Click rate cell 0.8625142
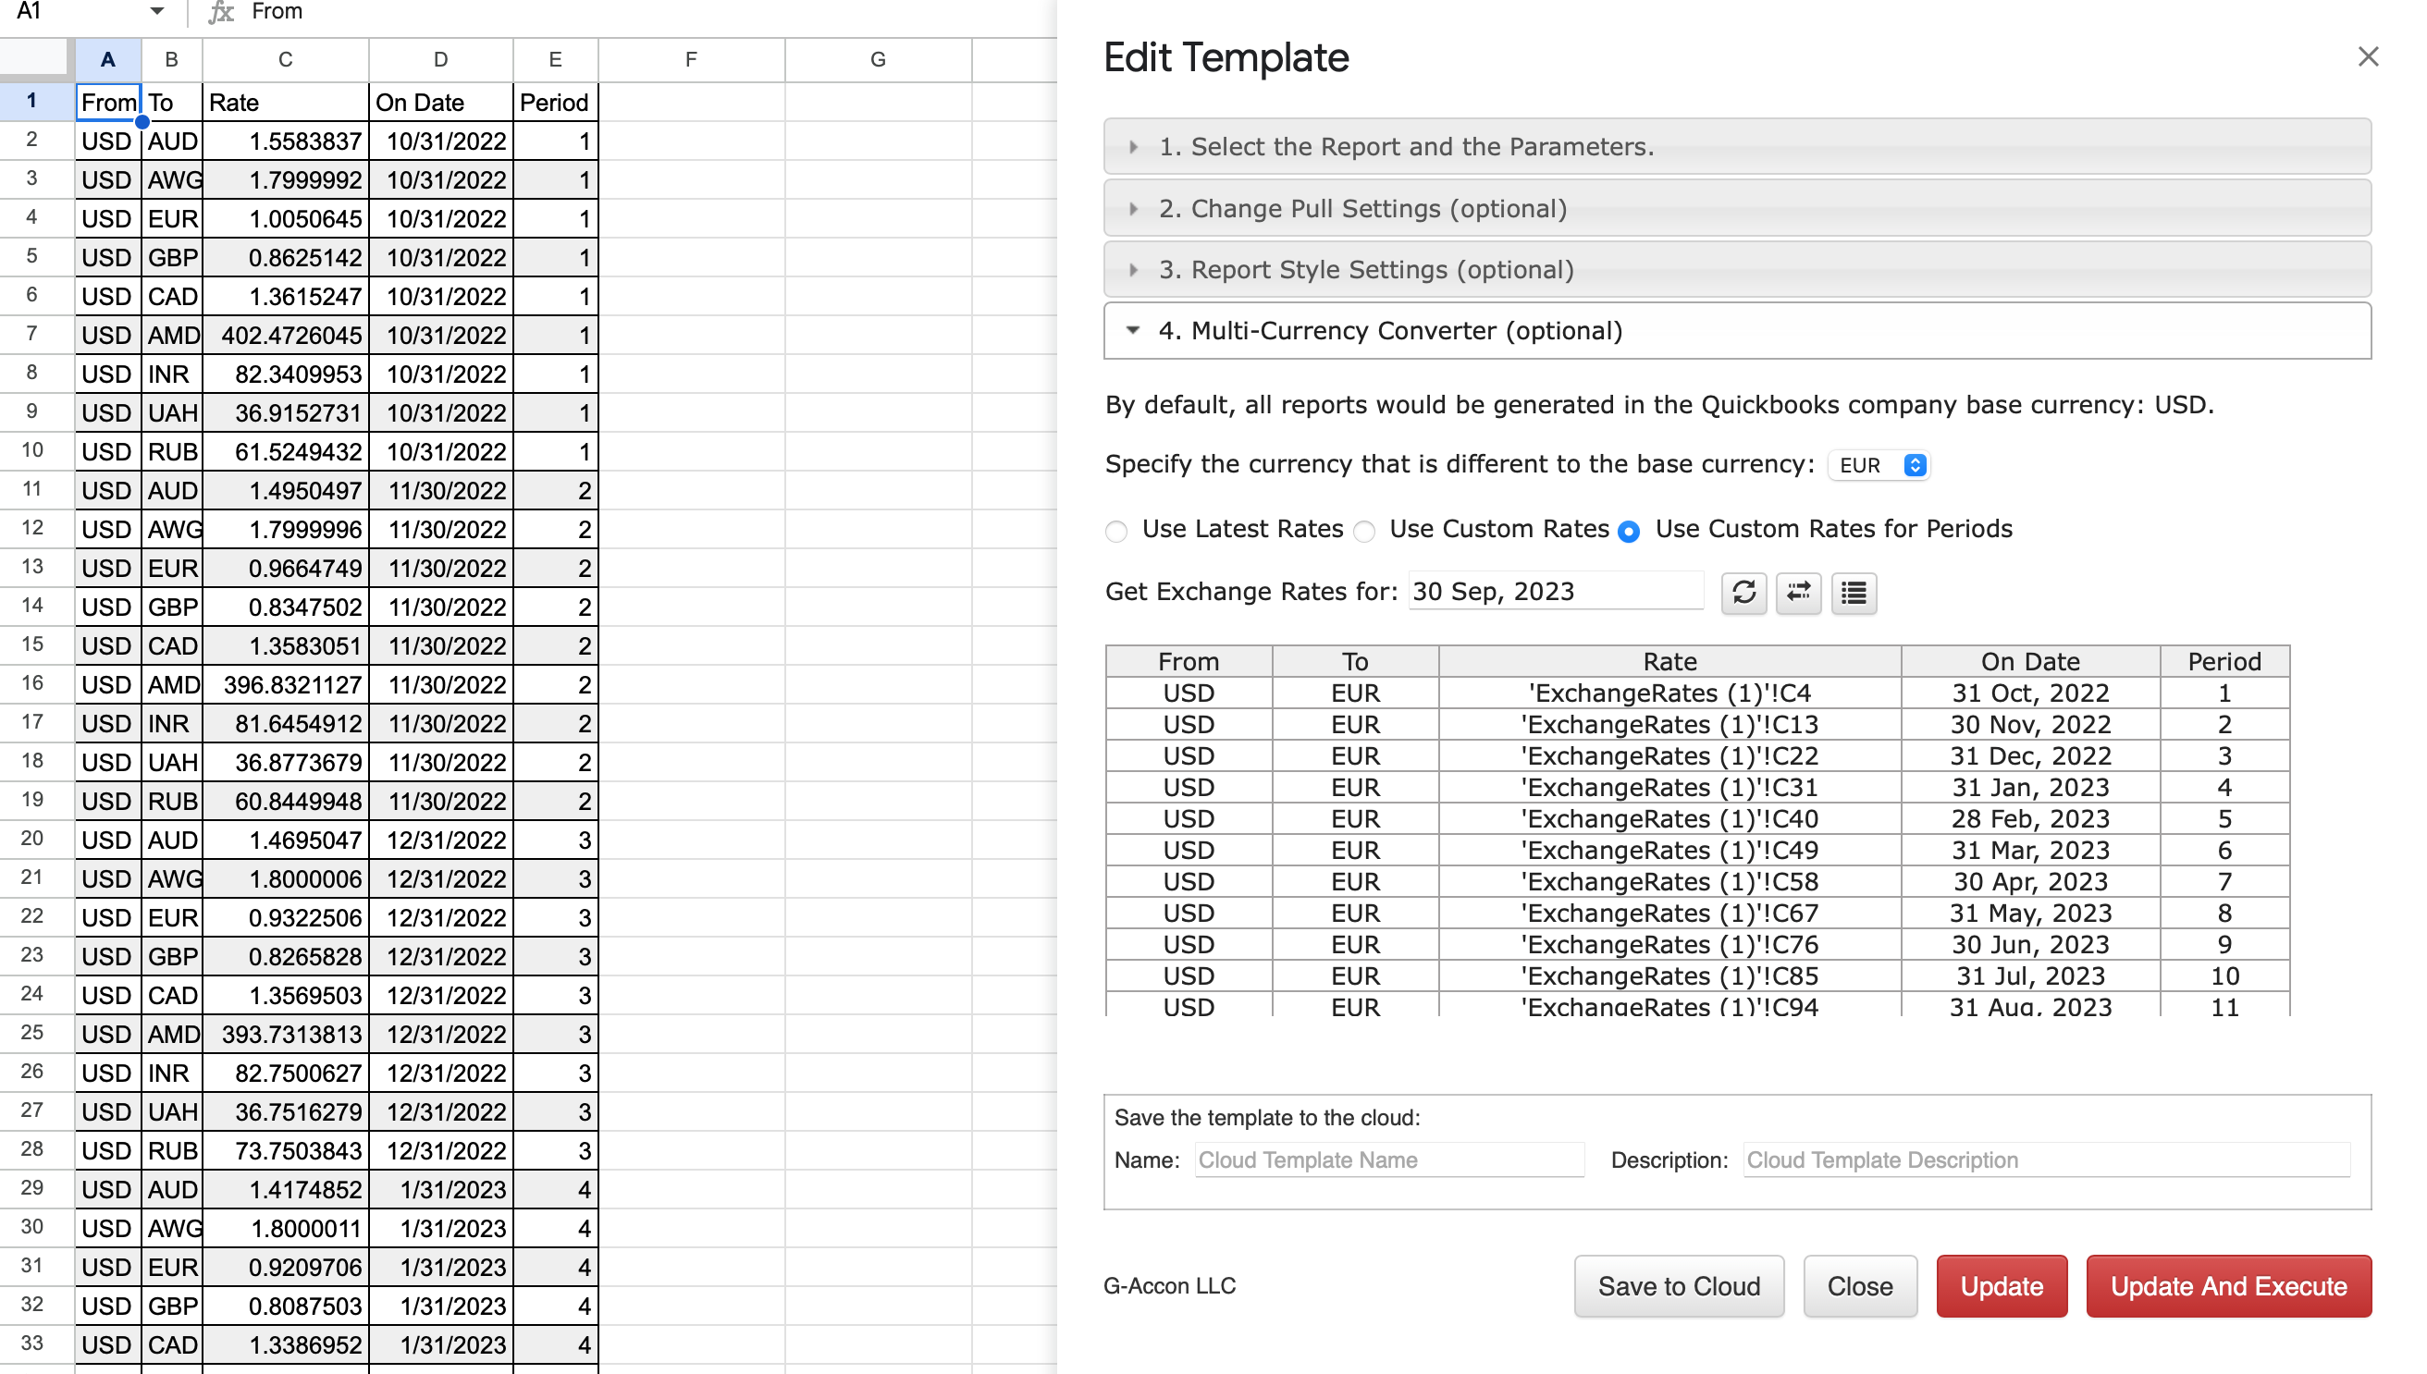This screenshot has width=2427, height=1374. tap(285, 258)
